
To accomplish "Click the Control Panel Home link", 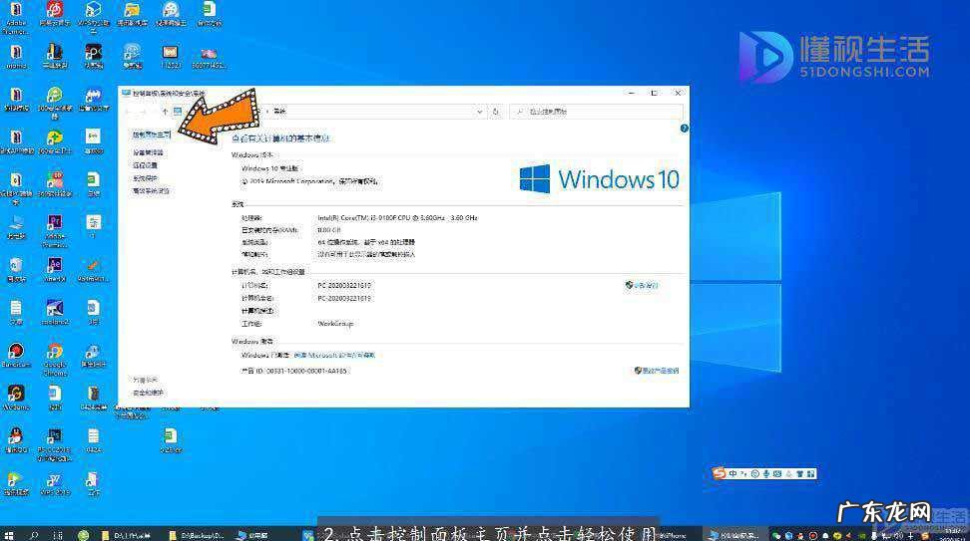I will tap(152, 134).
